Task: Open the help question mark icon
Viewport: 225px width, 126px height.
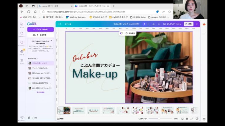Action: coord(197,119)
